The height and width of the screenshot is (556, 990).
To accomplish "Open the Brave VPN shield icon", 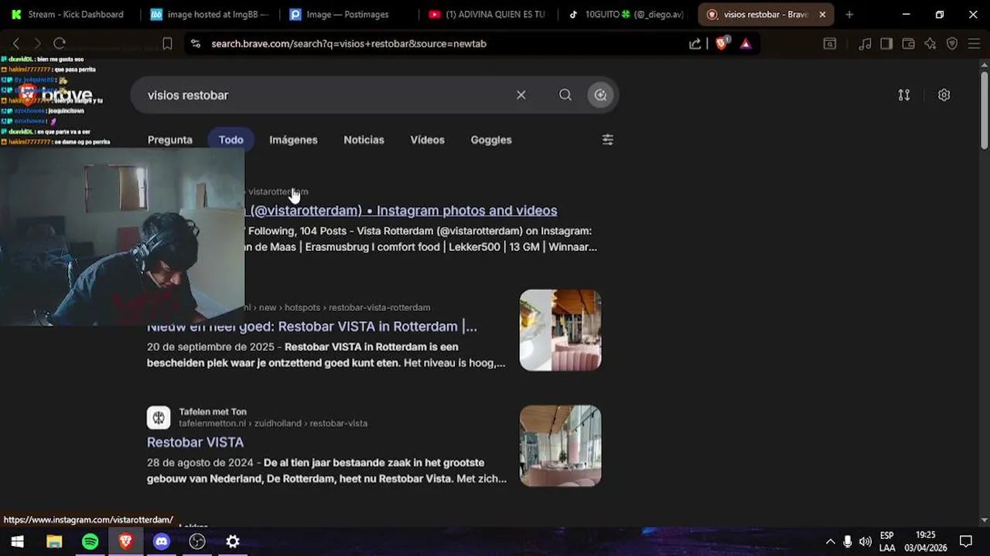I will point(952,44).
